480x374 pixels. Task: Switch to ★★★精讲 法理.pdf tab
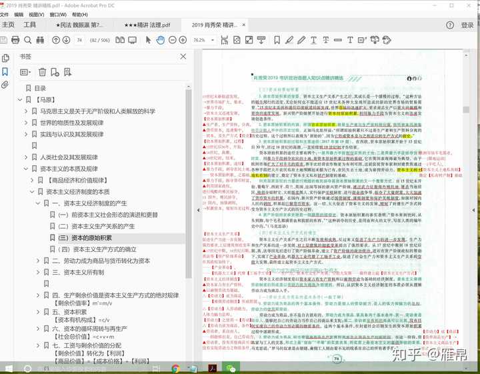pos(147,25)
